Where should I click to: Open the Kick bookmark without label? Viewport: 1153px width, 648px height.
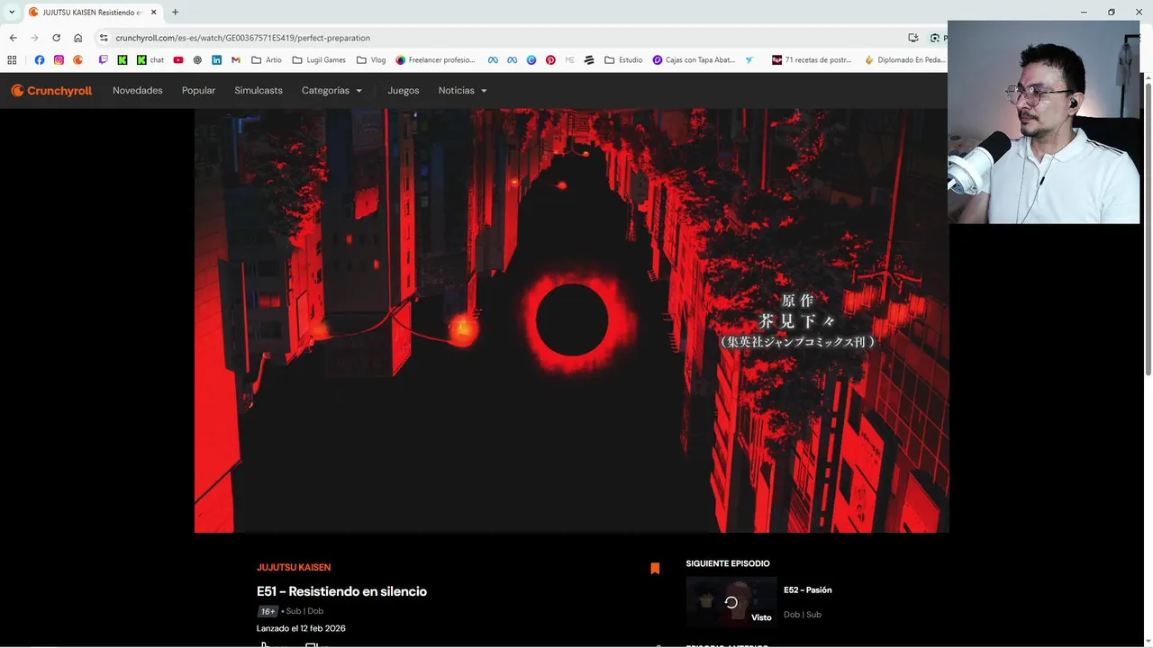click(x=123, y=60)
